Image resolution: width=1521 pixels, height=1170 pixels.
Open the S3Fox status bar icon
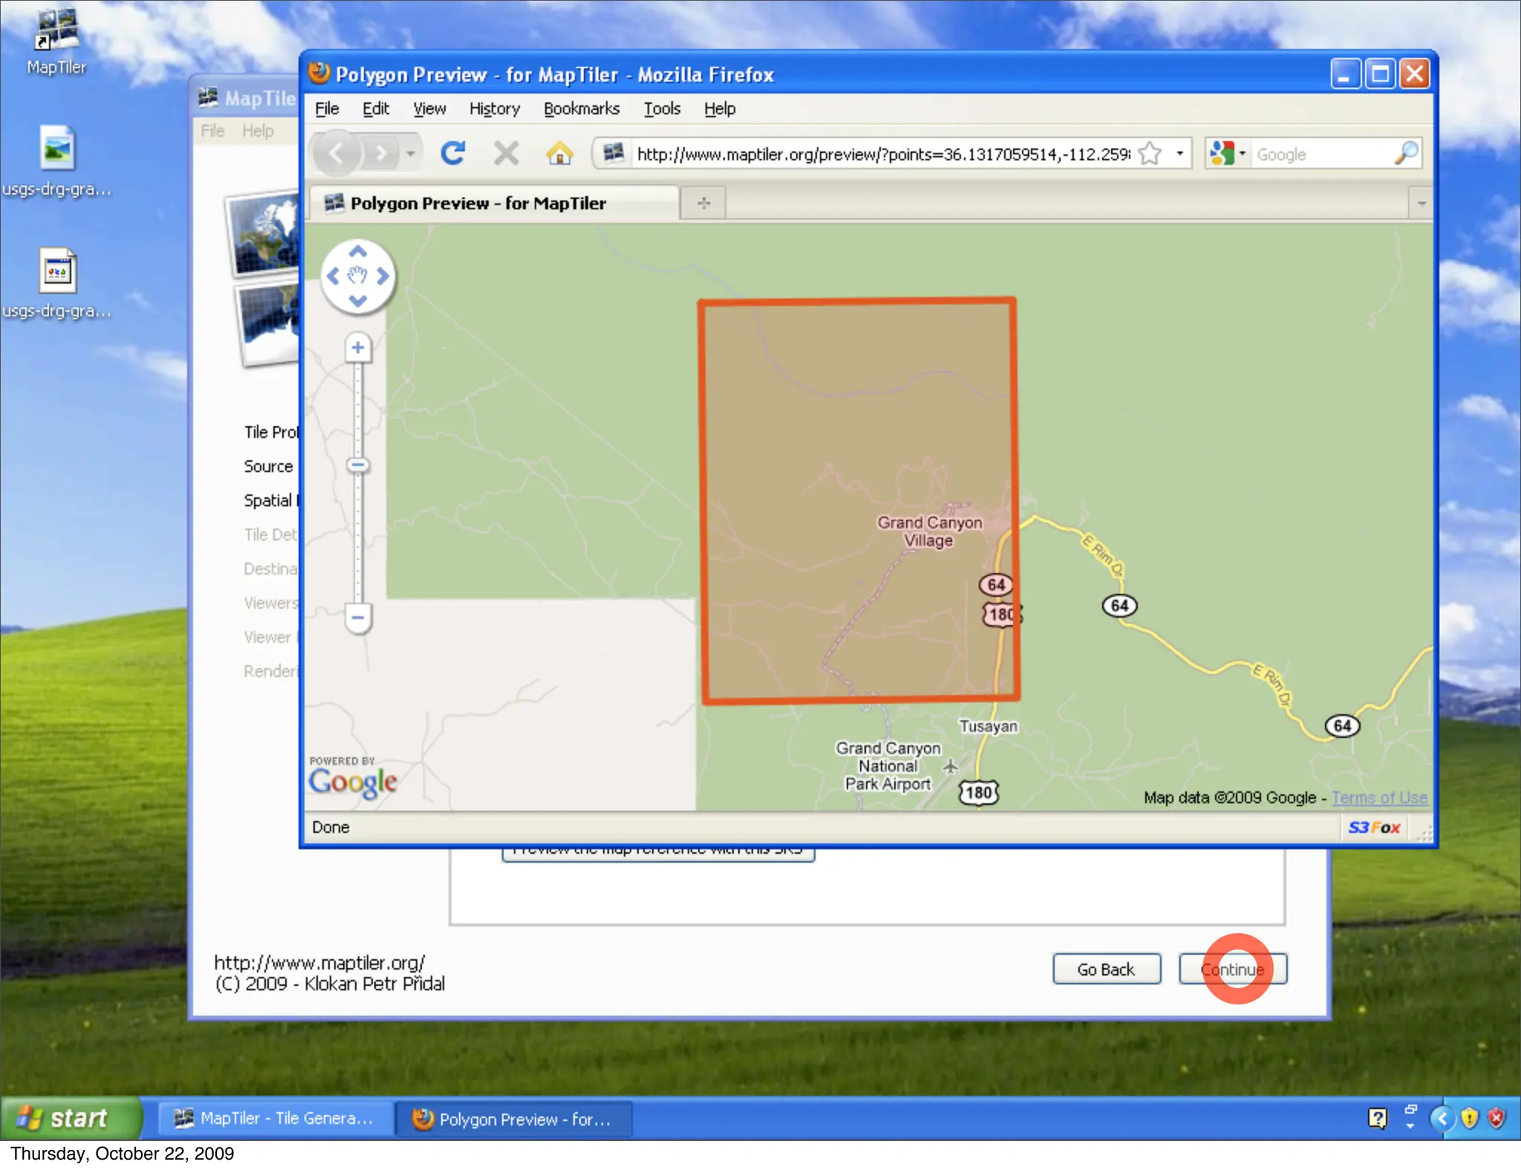click(1374, 828)
